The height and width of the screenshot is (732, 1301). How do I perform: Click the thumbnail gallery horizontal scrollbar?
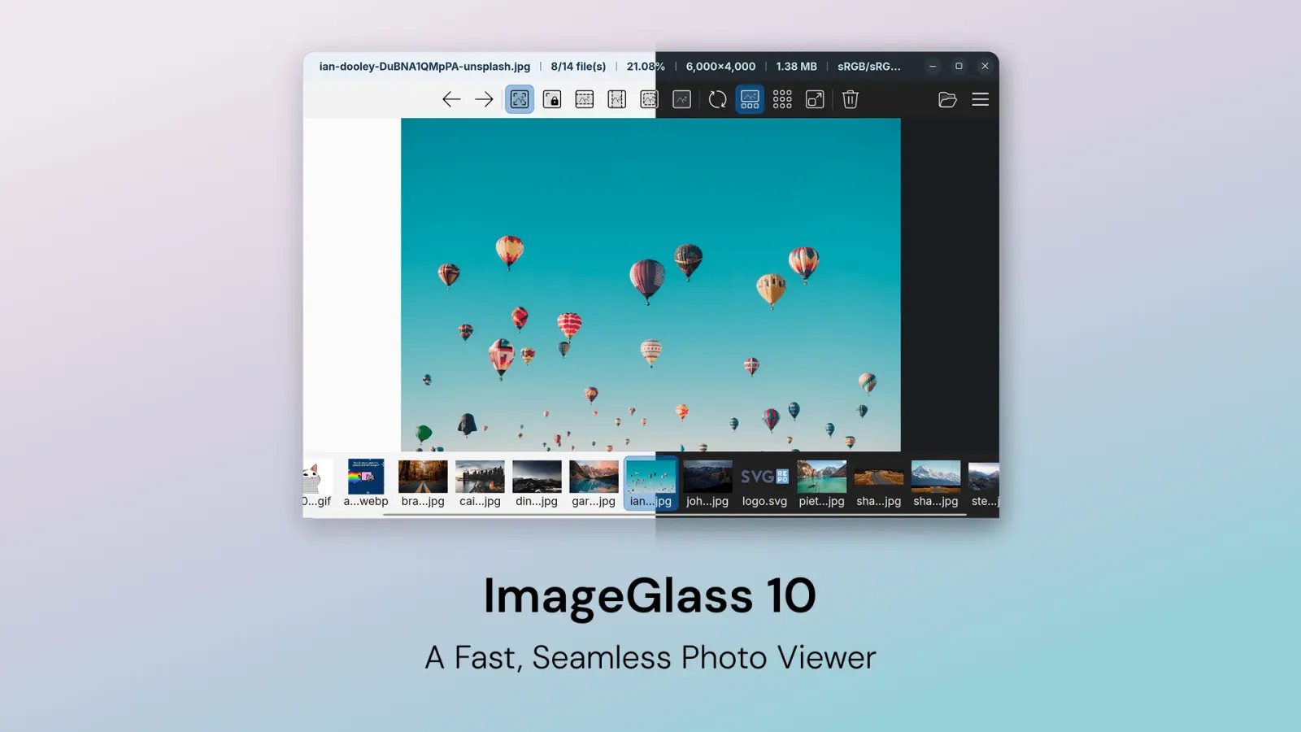tap(674, 514)
